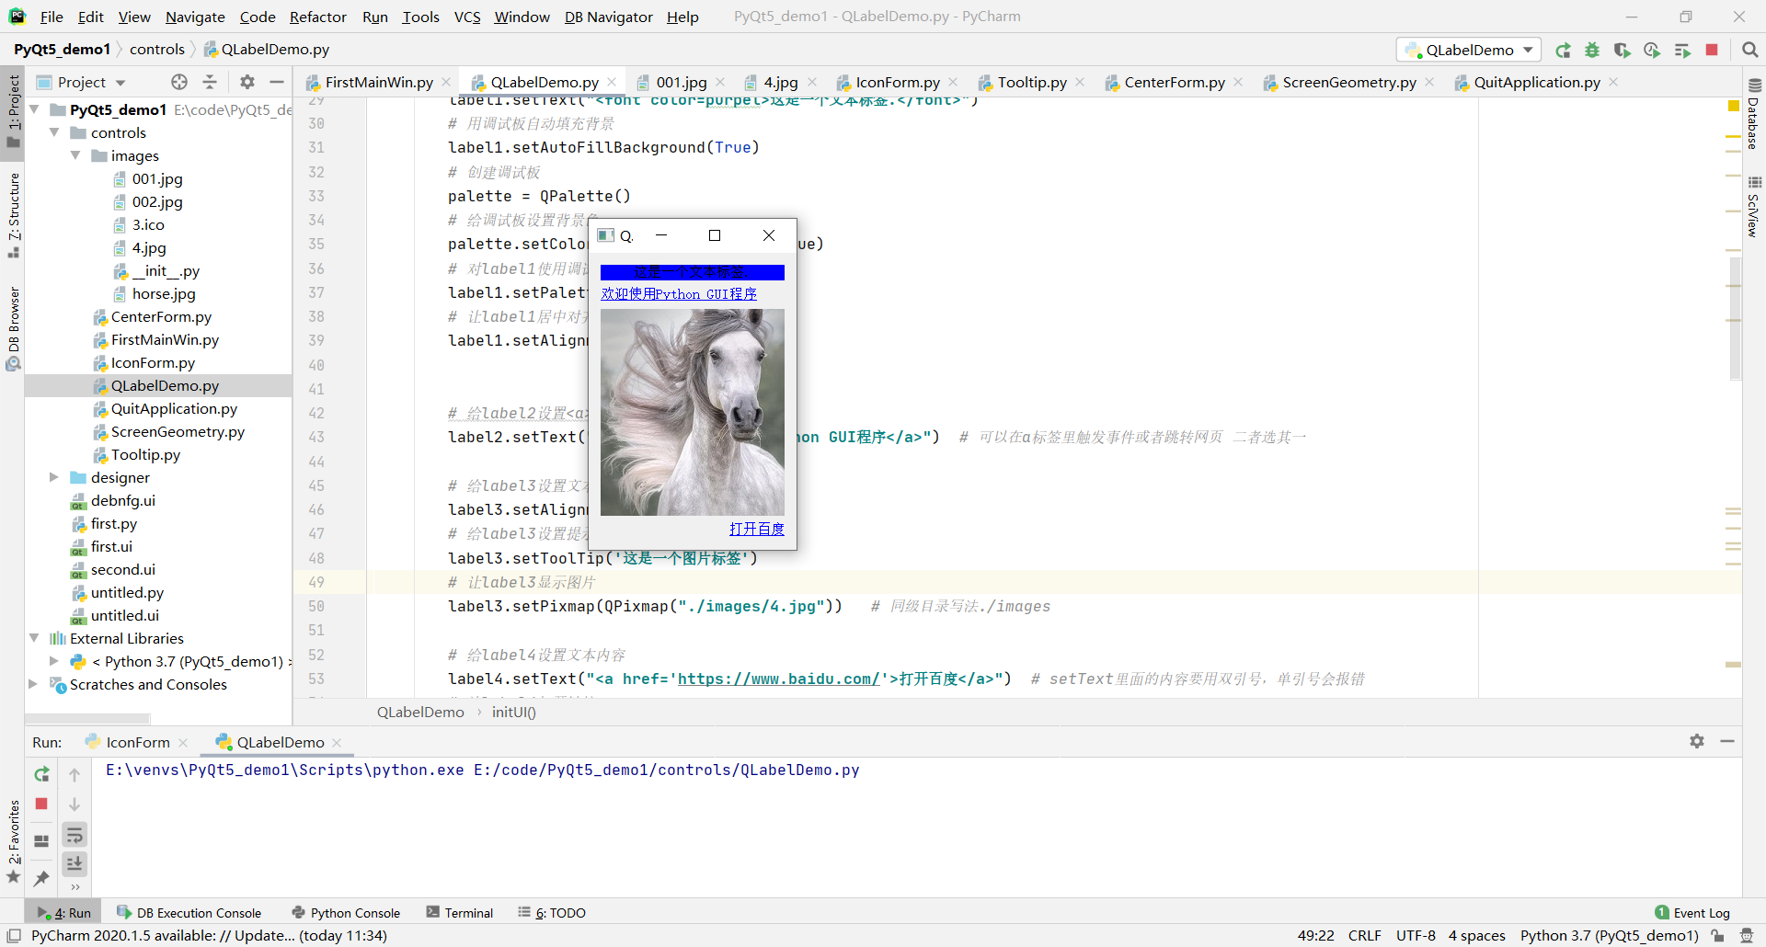Click the 6: TODO tool window button
The image size is (1766, 947).
pyautogui.click(x=552, y=912)
